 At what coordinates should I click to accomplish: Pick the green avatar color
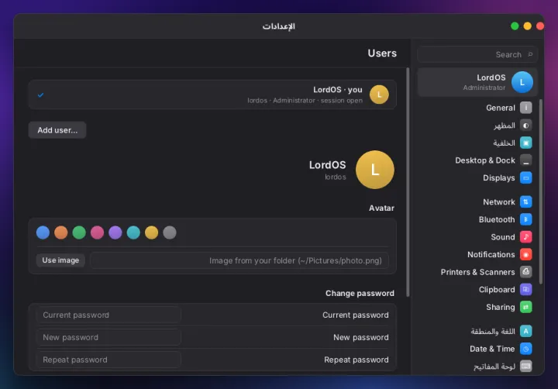click(x=79, y=232)
